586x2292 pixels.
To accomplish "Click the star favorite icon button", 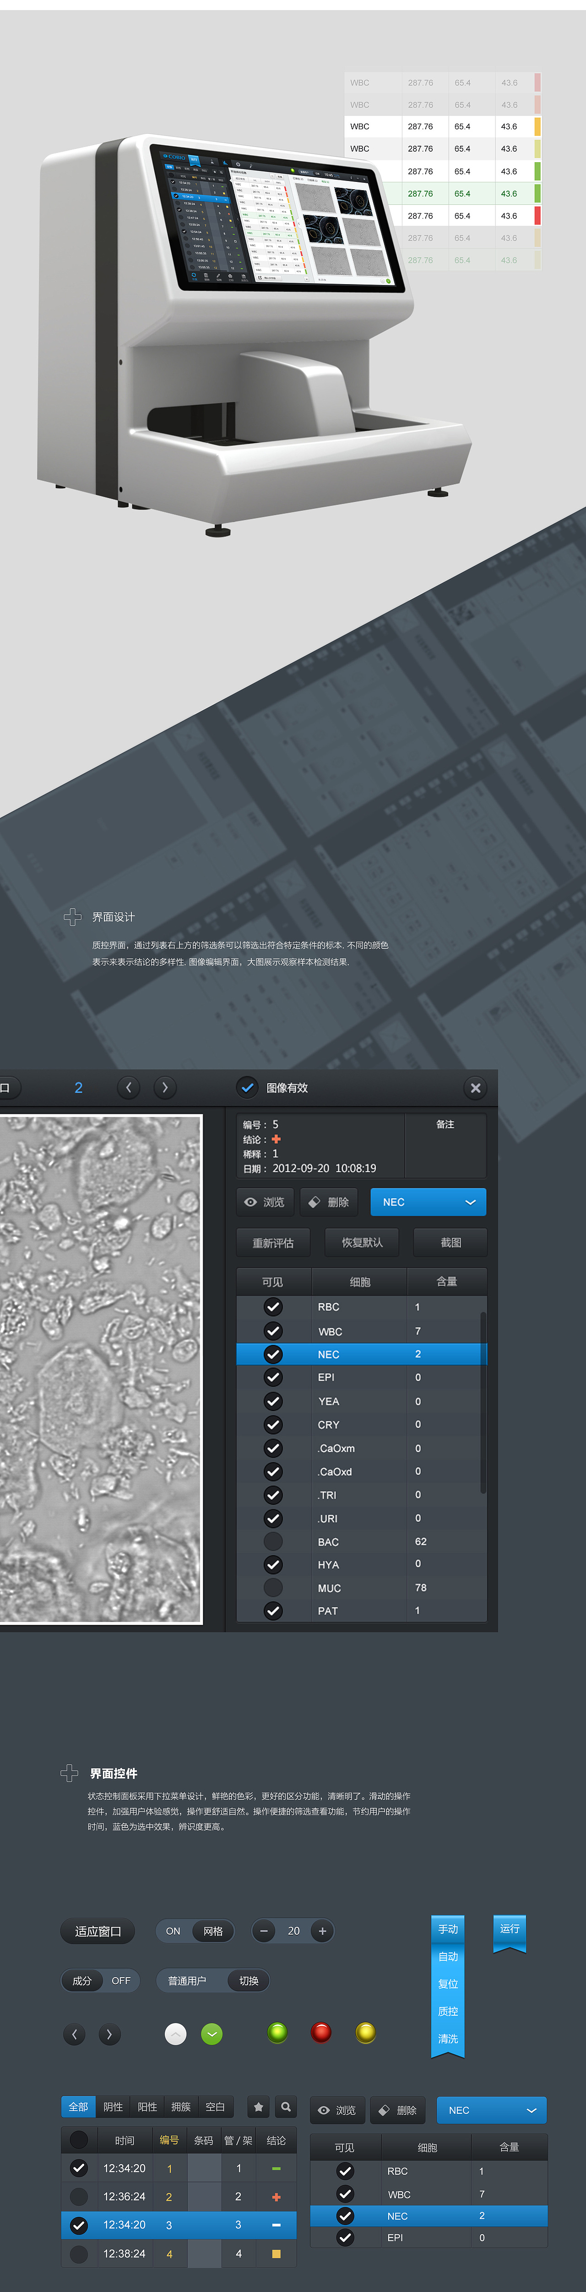I will tap(259, 2107).
